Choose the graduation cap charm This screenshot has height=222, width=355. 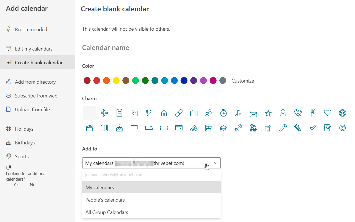223,128
